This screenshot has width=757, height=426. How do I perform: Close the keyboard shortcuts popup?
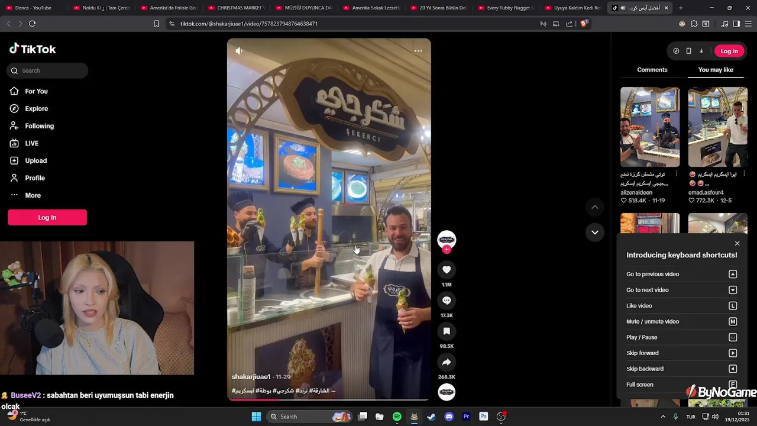click(737, 243)
